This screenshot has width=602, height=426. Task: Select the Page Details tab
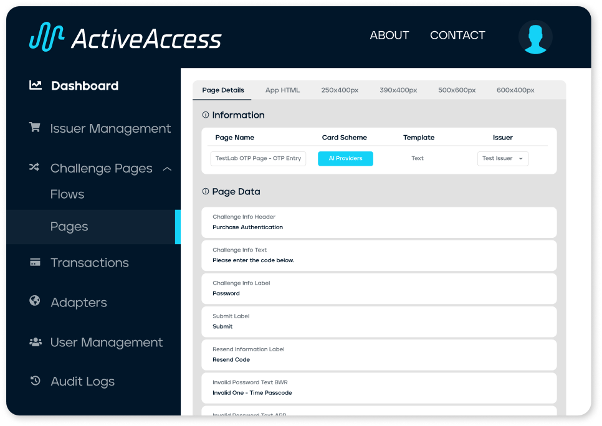222,90
